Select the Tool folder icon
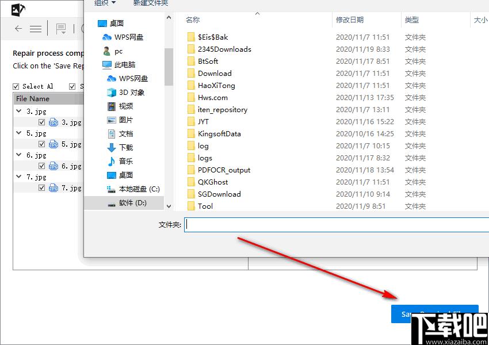The width and height of the screenshot is (489, 345). click(191, 206)
